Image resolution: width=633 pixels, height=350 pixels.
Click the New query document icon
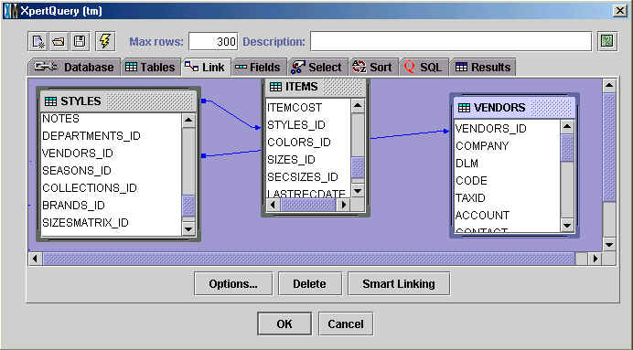[38, 41]
